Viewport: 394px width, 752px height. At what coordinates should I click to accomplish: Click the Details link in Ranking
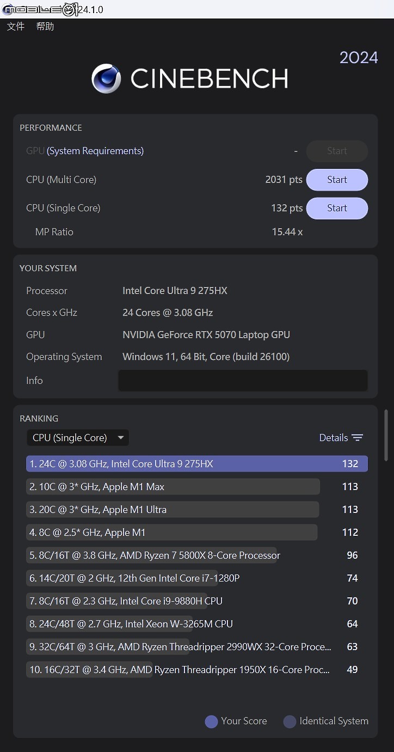tap(334, 438)
